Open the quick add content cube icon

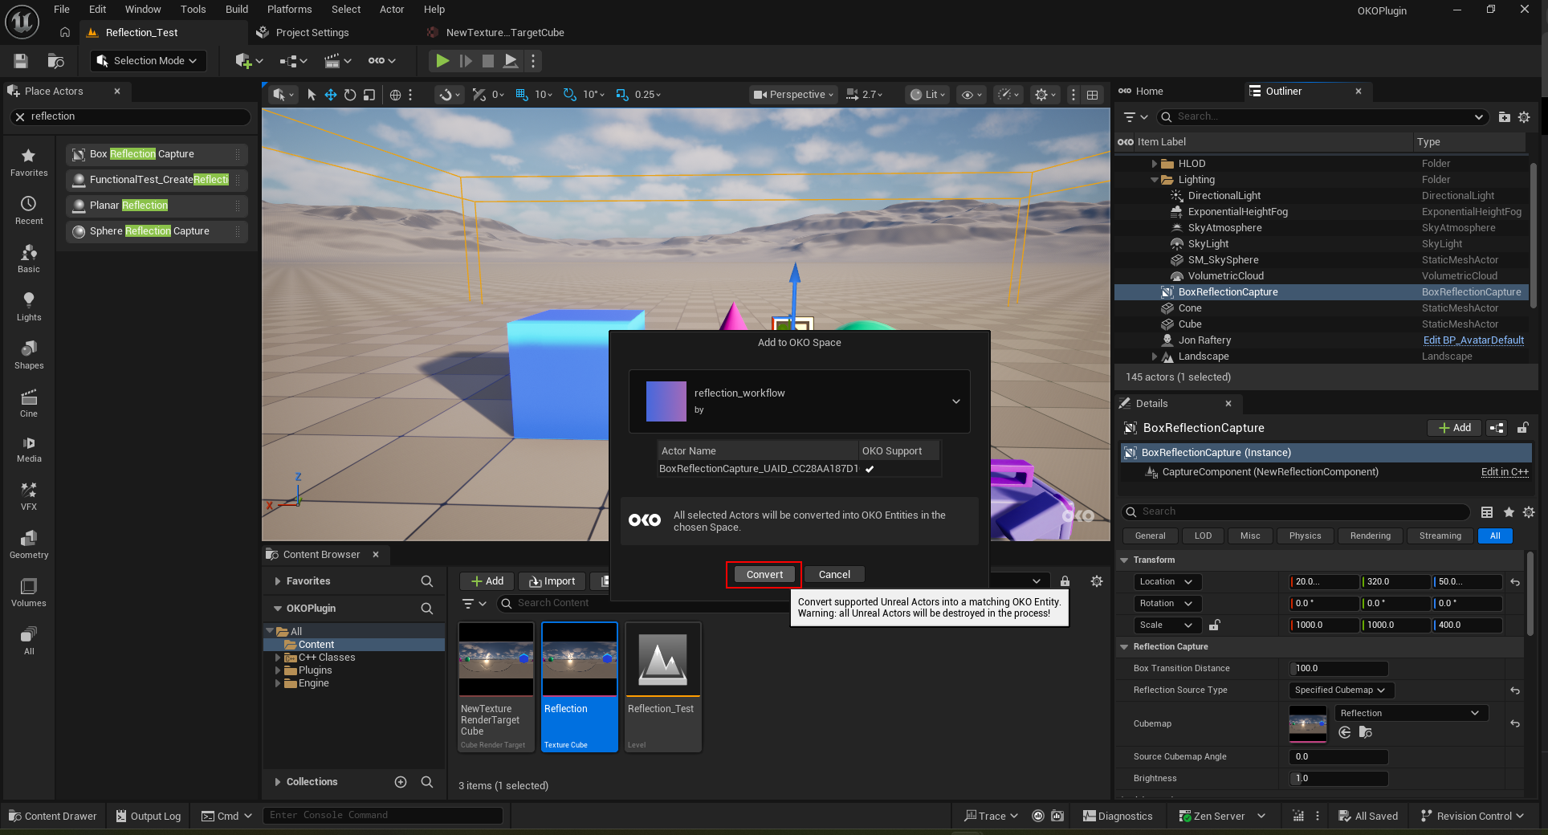point(248,61)
